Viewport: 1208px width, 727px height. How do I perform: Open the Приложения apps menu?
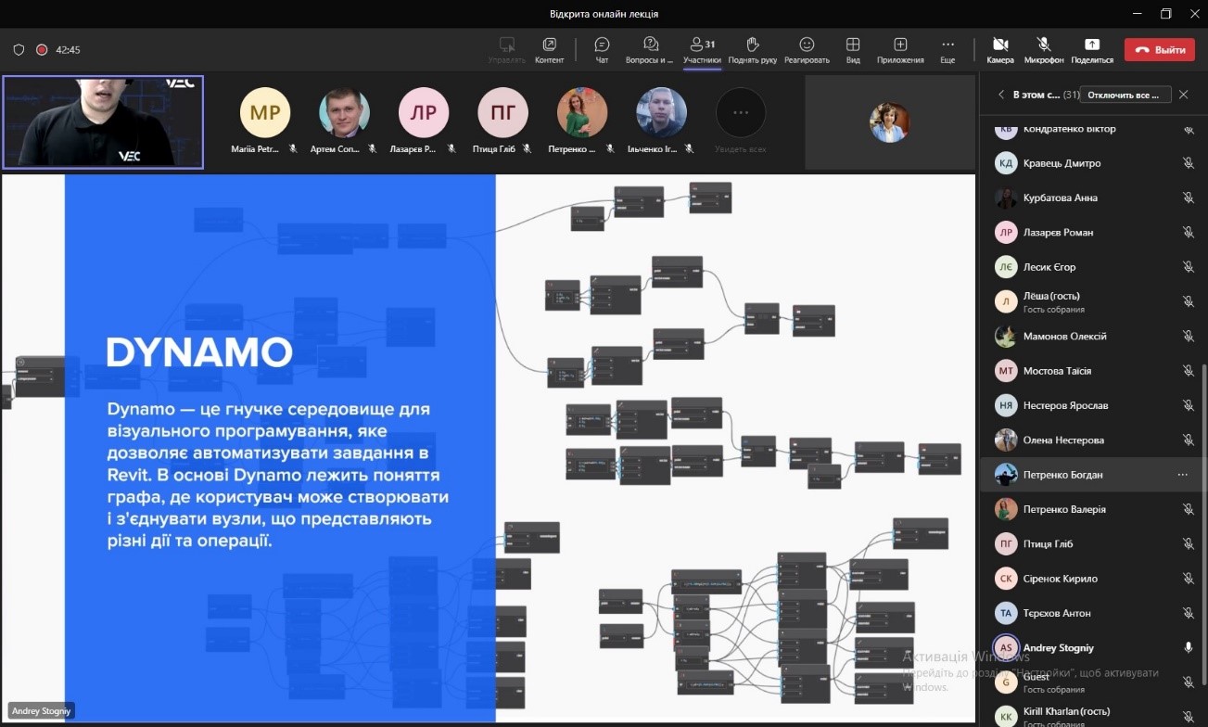tap(900, 50)
